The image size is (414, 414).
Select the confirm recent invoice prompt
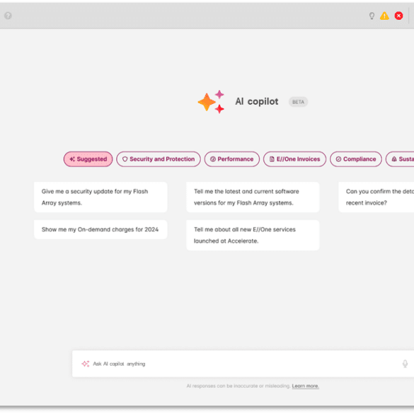(376, 197)
